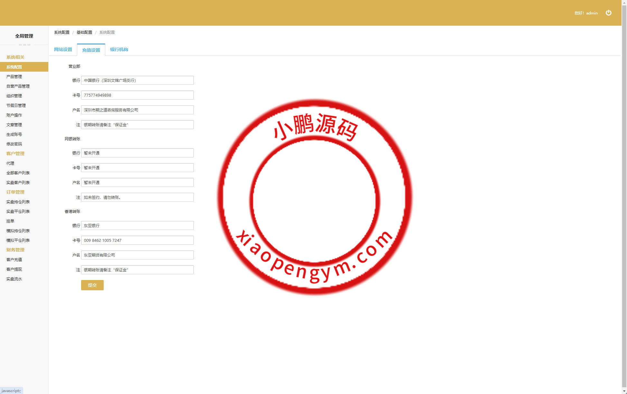Screen dimensions: 627x394
Task: Go to 组织管理 menu item
Action: [x=14, y=96]
